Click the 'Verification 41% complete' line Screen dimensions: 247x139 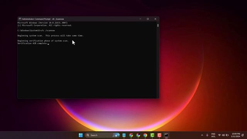tap(32, 43)
